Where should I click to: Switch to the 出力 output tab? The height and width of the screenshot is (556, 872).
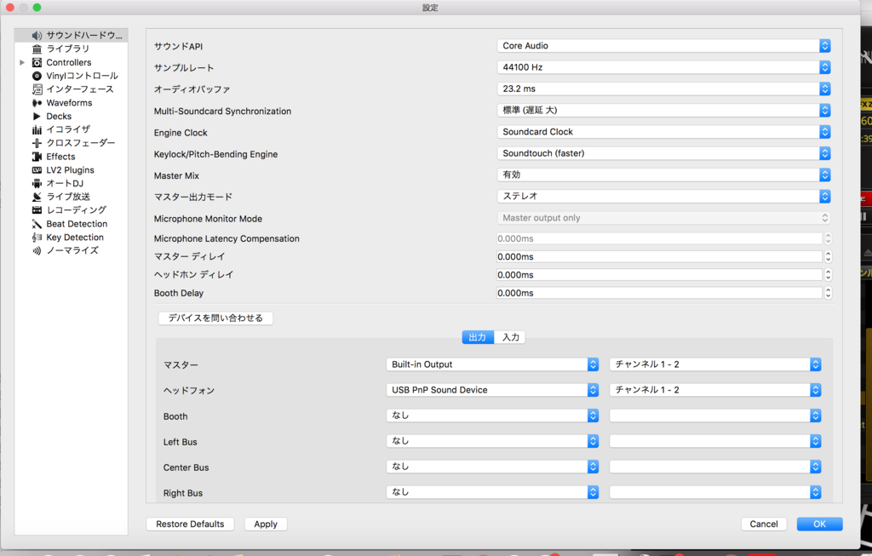tap(478, 337)
